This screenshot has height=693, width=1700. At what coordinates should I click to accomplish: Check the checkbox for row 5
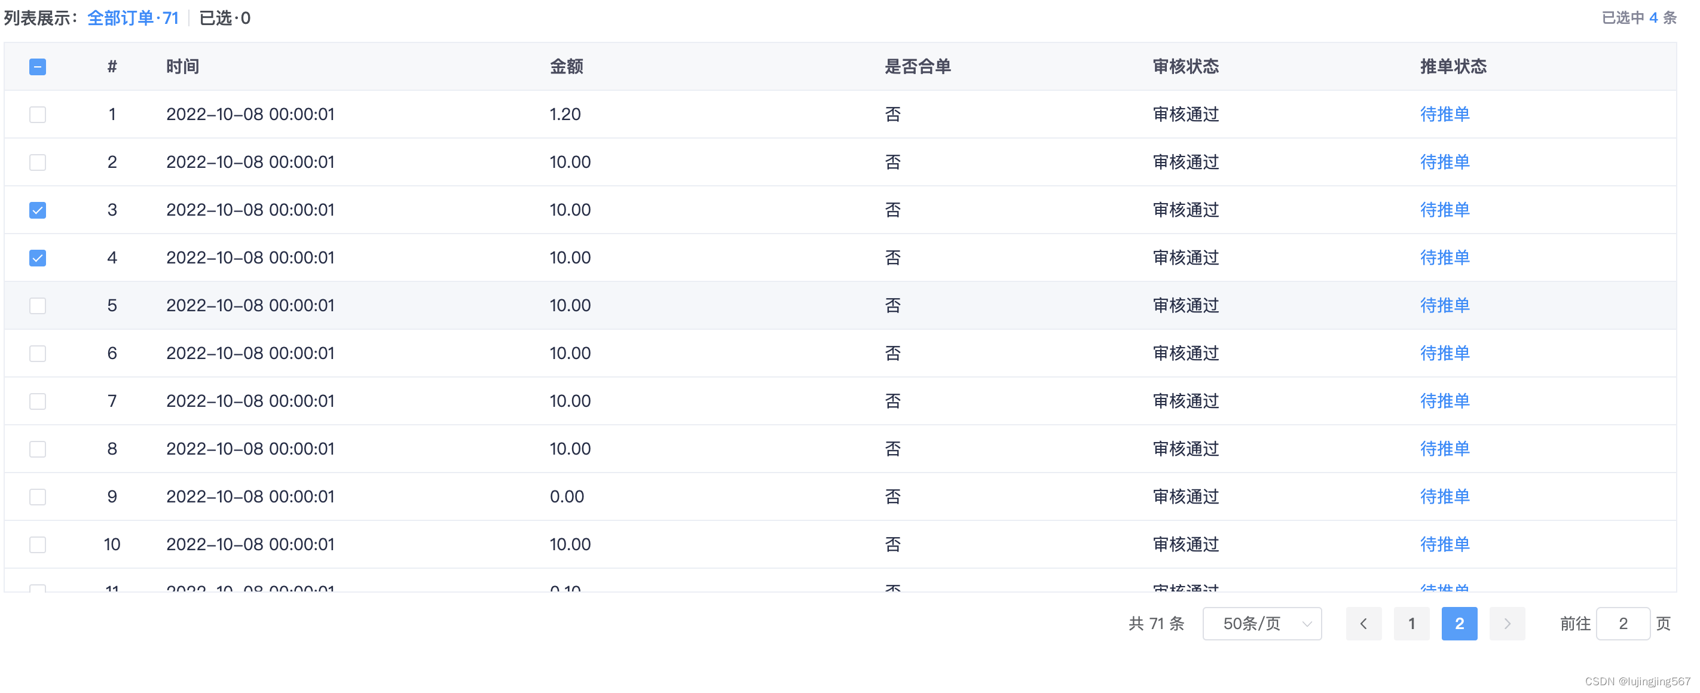coord(38,305)
